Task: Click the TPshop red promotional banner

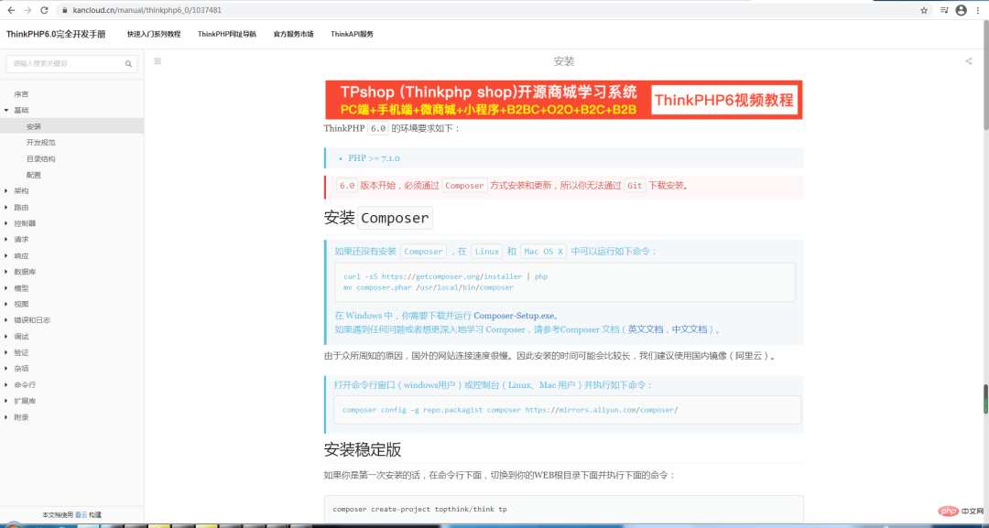Action: [562, 99]
